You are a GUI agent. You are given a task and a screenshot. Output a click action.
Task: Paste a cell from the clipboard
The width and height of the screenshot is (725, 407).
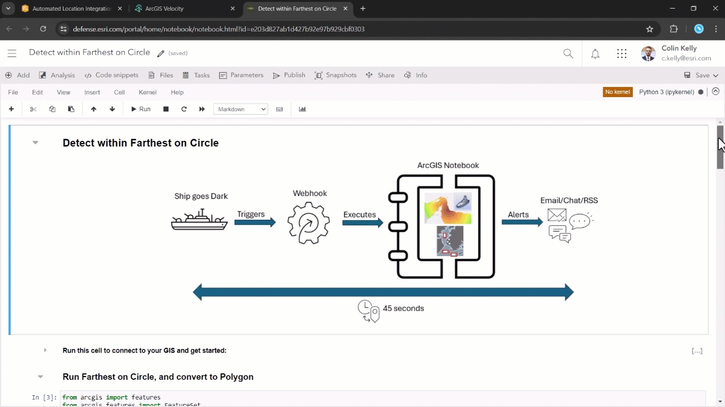71,109
